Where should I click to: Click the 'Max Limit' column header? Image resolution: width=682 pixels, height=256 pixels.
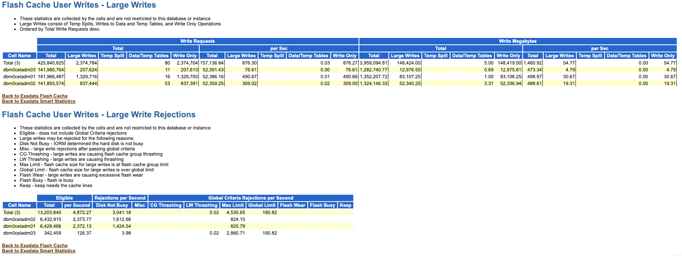[x=233, y=205]
